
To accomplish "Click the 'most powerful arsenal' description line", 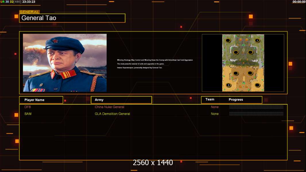I will (140, 64).
